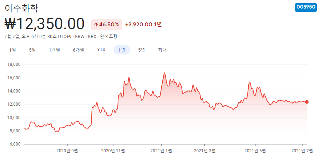Click the 2021년 3월 axis label

(x=204, y=151)
